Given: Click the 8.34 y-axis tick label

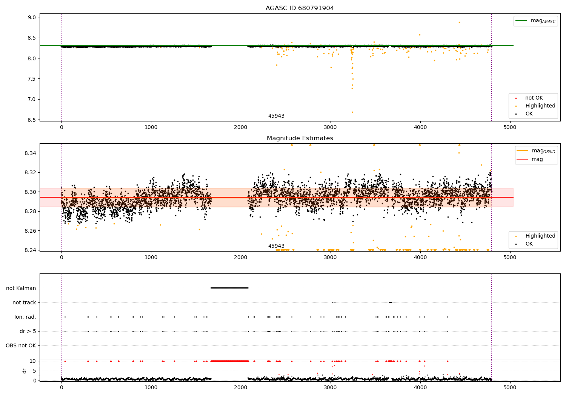Looking at the screenshot, I should (30, 153).
